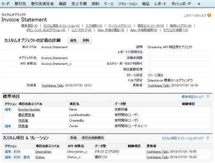Click 削除 for the Status custom field
The height and width of the screenshot is (163, 215).
tap(17, 157)
